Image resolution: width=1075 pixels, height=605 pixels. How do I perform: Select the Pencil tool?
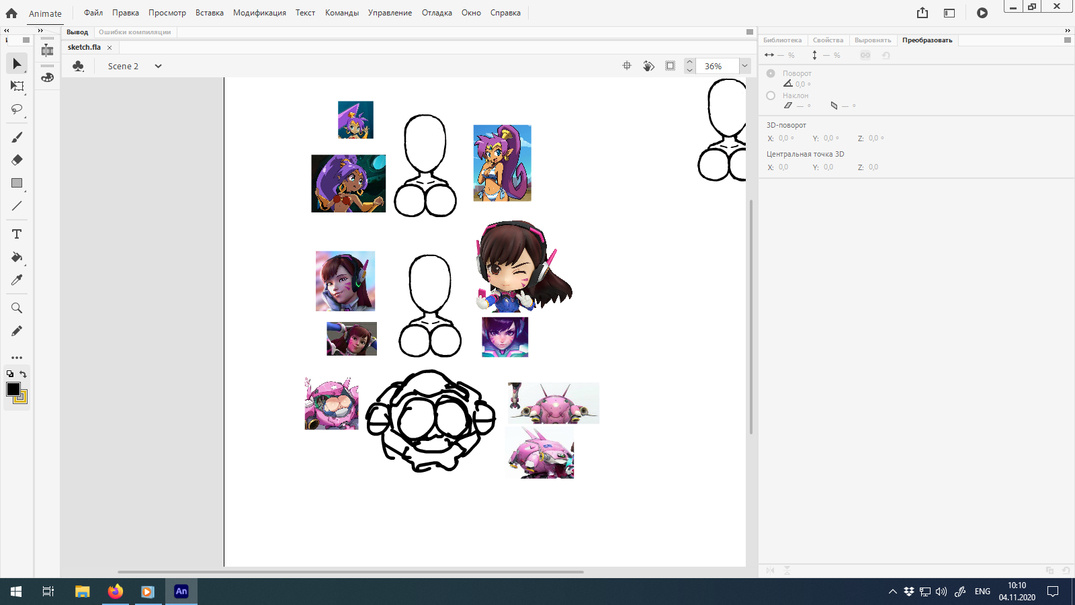point(17,331)
